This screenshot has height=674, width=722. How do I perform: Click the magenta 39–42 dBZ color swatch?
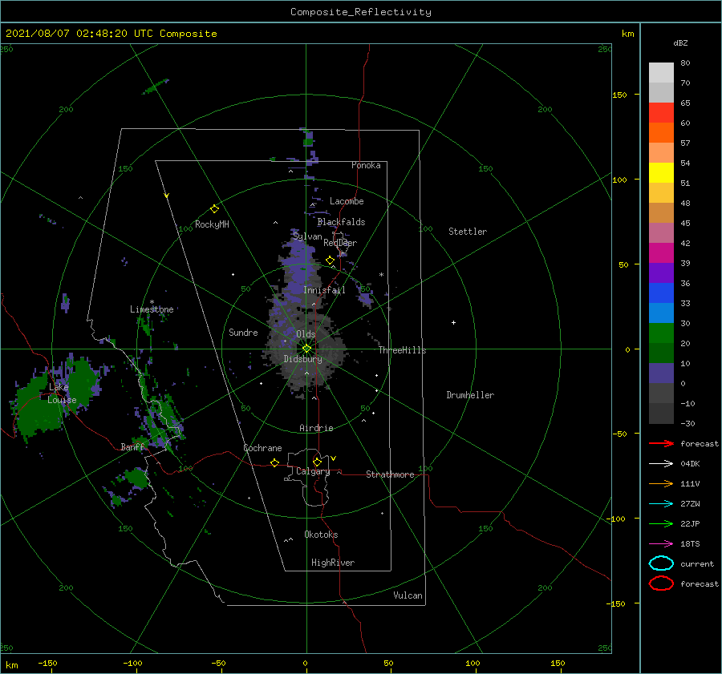click(661, 252)
